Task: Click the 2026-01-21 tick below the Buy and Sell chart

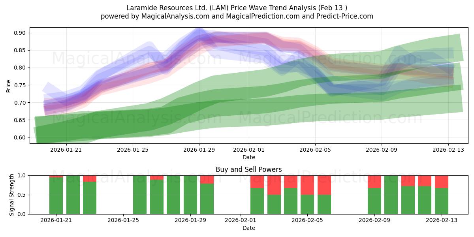Action: click(56, 220)
